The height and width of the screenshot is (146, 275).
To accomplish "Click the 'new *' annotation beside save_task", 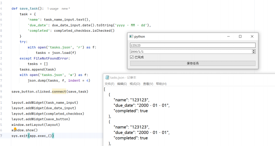I will (x=66, y=8).
